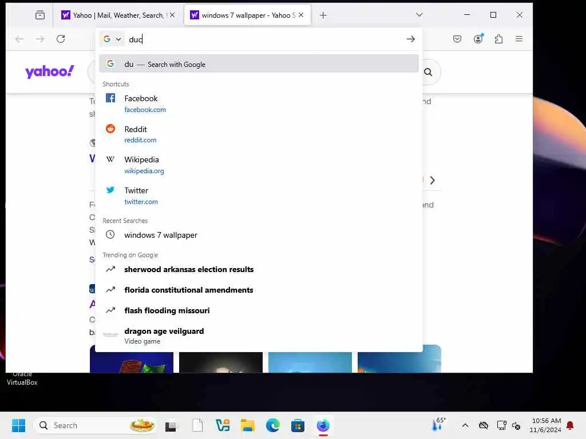Open the Firefox hamburger menu

click(519, 39)
